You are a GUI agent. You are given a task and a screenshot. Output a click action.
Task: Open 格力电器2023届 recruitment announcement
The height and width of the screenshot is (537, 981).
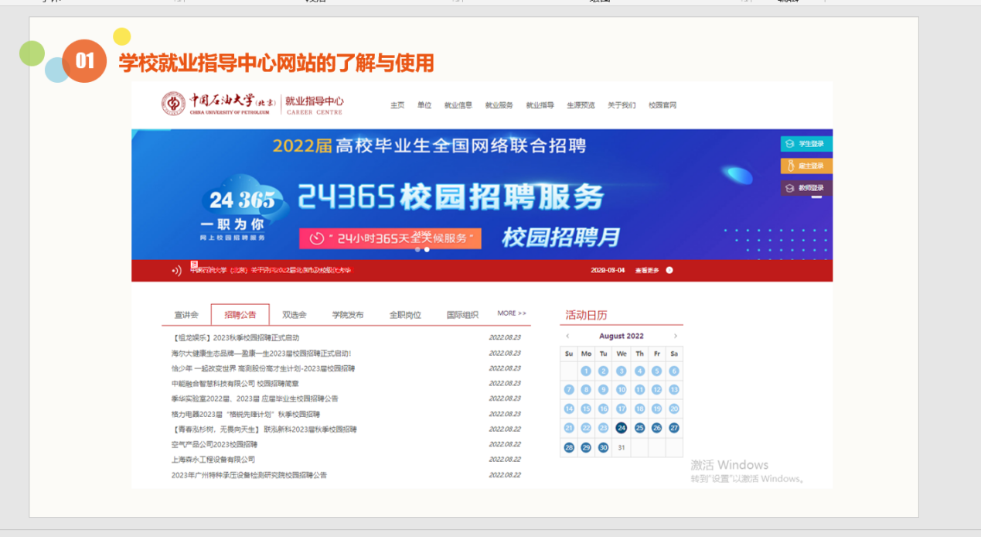(x=245, y=414)
